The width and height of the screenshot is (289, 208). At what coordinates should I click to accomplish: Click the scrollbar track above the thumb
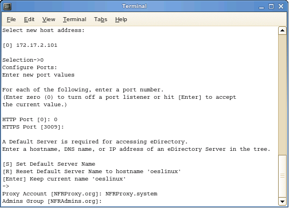(x=282, y=94)
